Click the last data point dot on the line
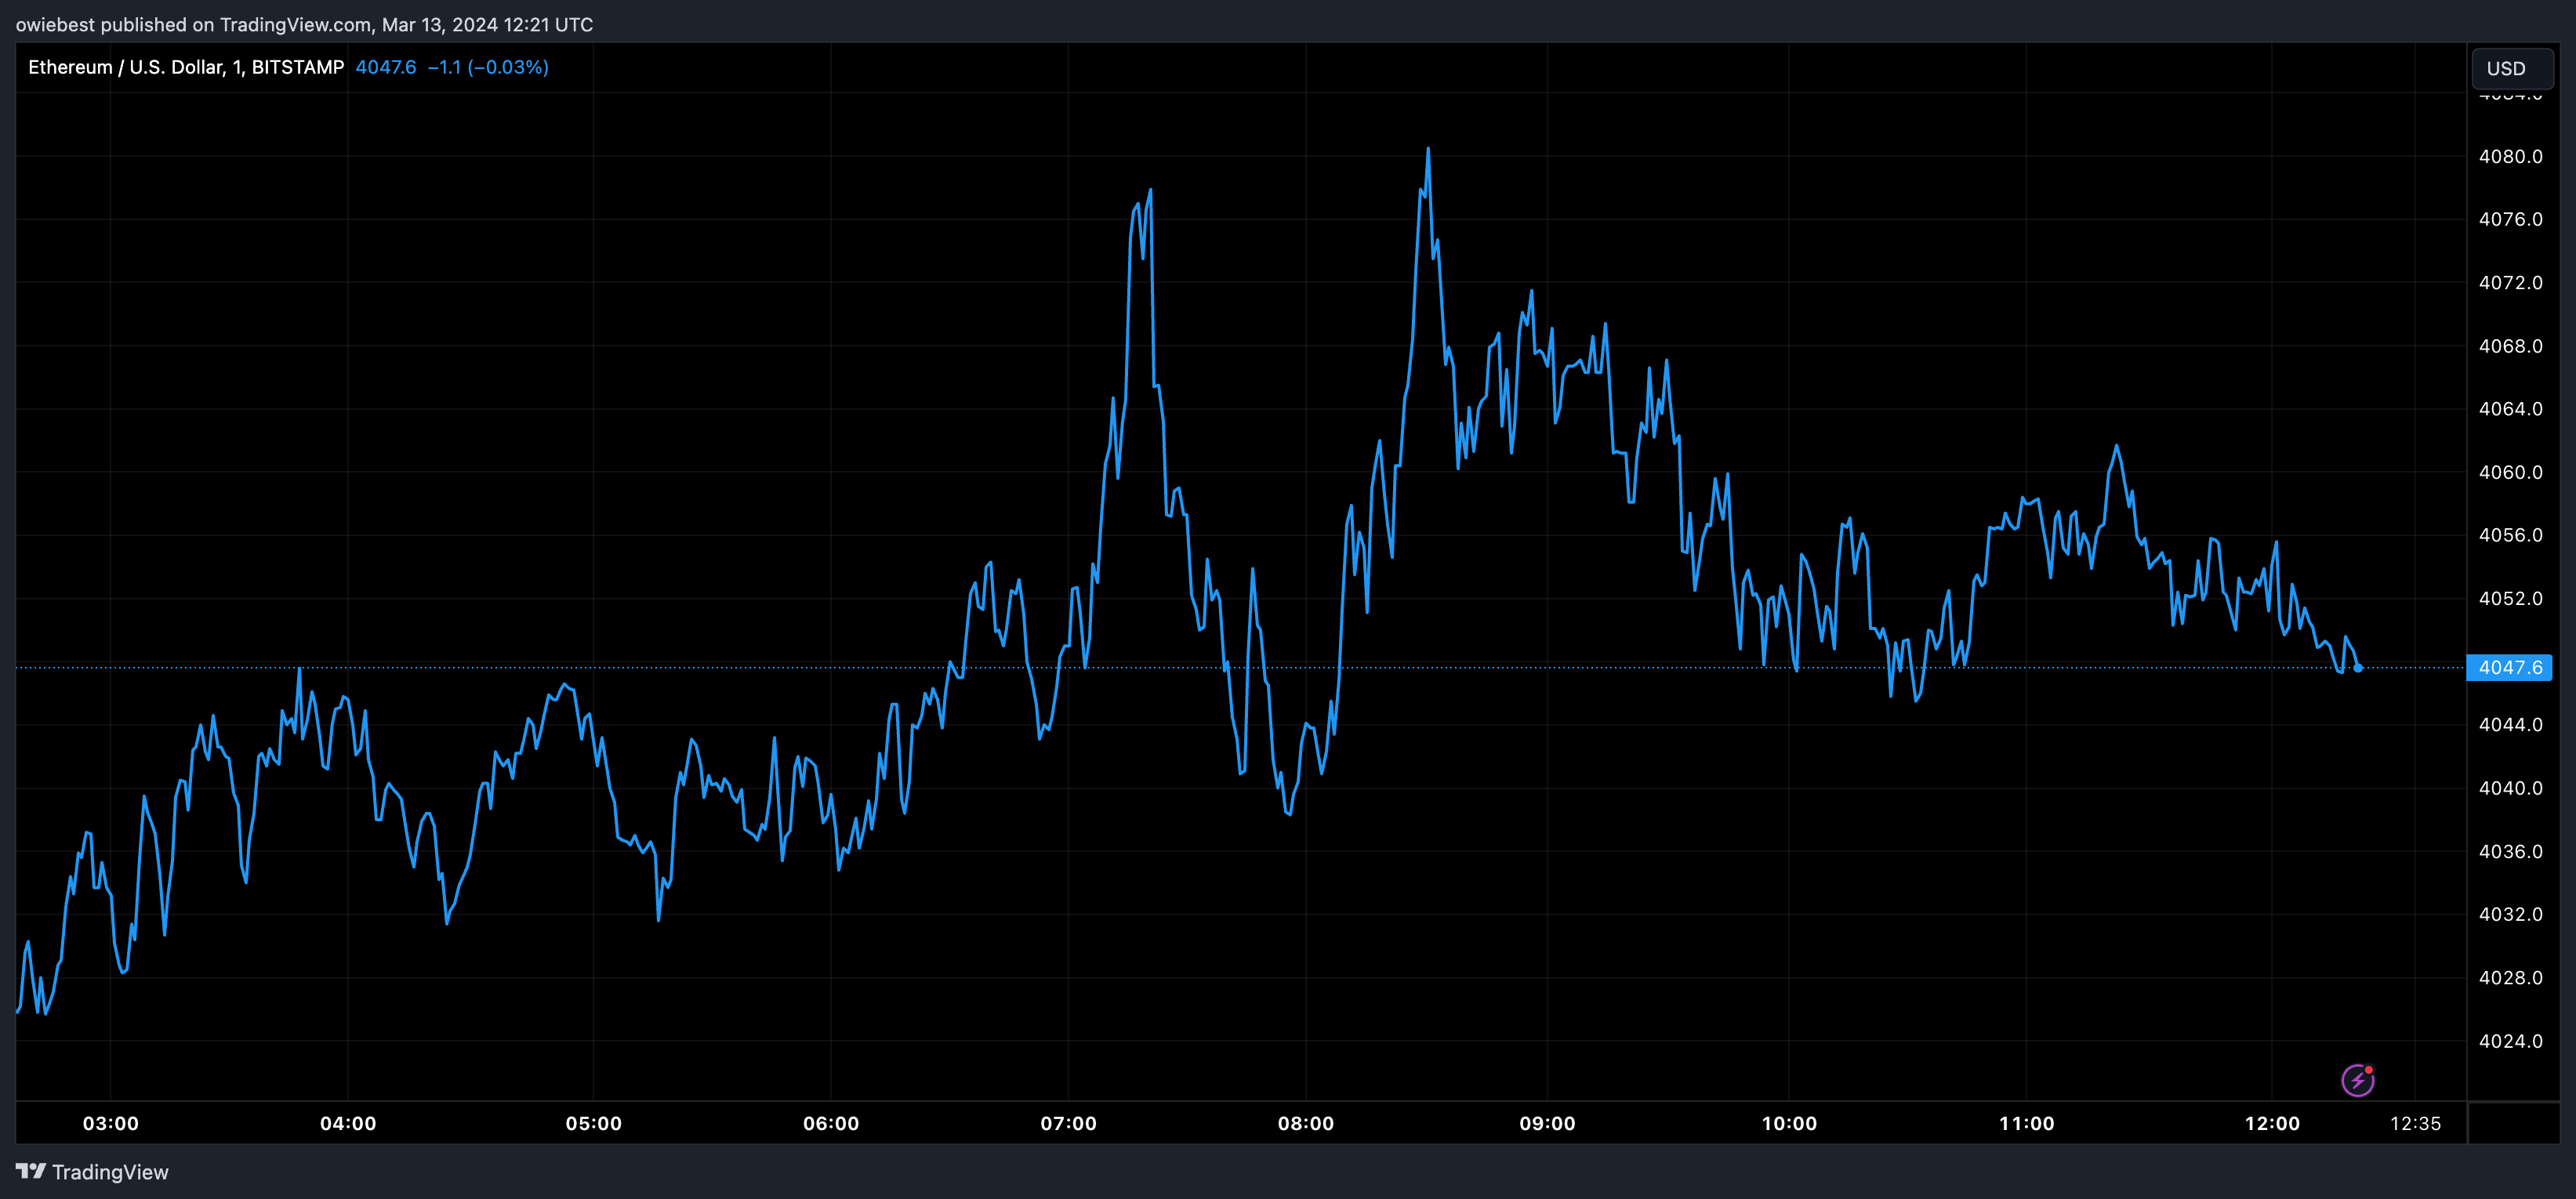Screen dimensions: 2576x1199 [2358, 668]
